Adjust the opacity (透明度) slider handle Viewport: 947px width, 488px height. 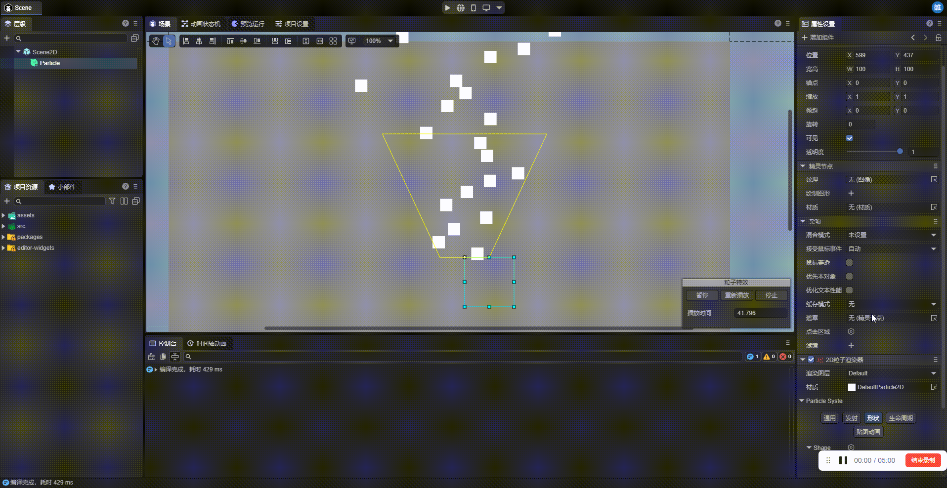[x=900, y=152]
